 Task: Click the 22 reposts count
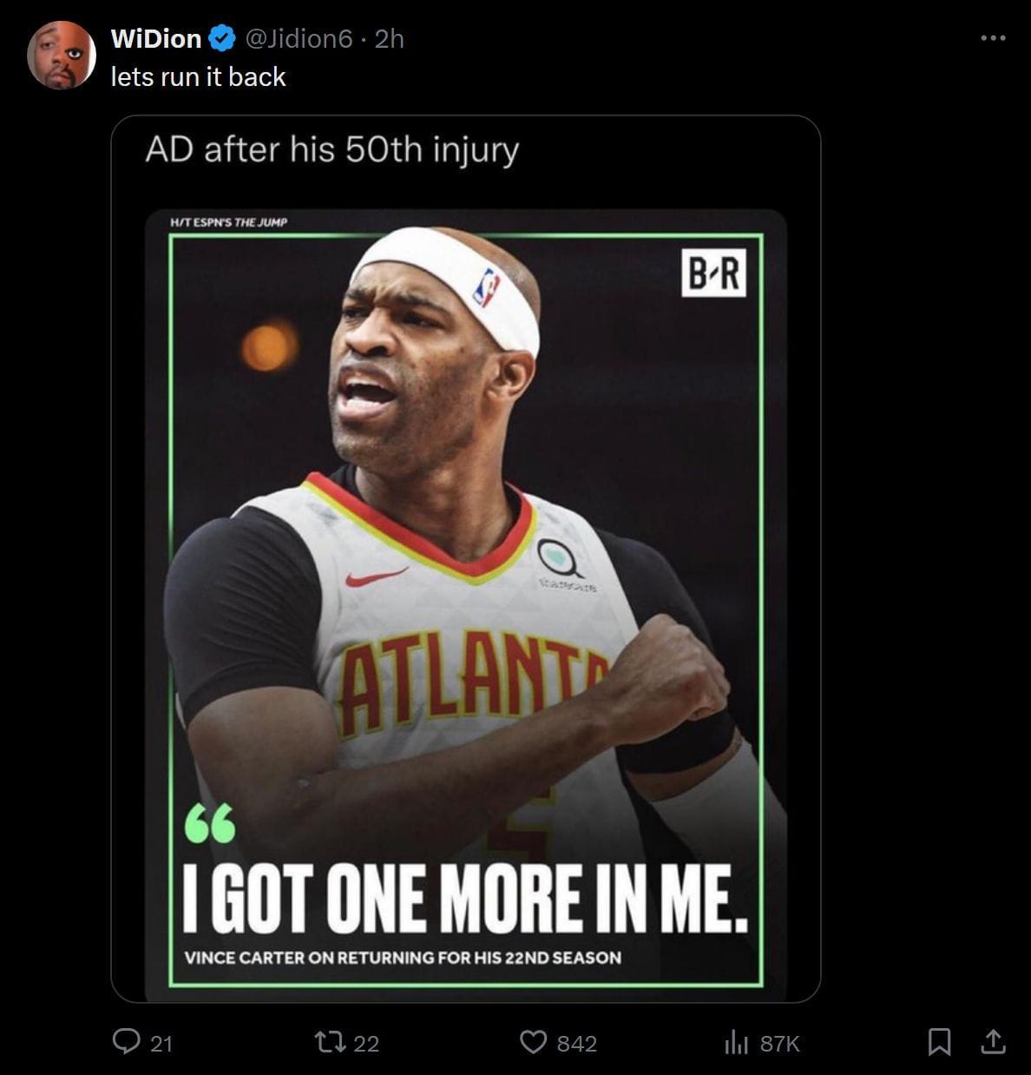(x=366, y=1043)
